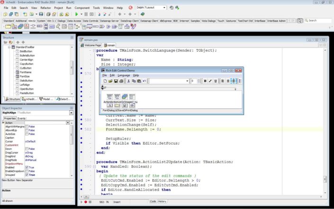Click the Bold button in demo form
The image size is (334, 209).
tap(205, 81)
